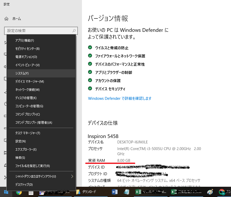231x197 pixels.
Task: Open イベント ビューアー(V) entry
Action: coord(41,65)
